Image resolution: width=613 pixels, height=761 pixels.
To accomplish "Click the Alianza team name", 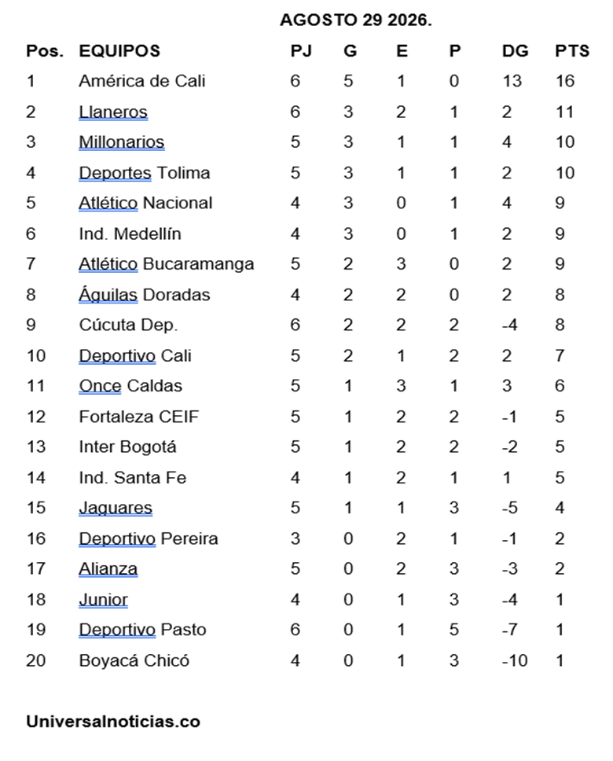I will click(x=108, y=569).
